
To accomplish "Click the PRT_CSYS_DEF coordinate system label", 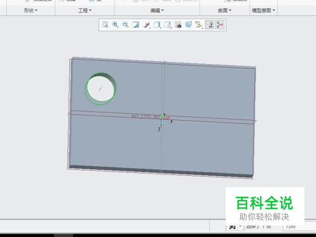I will coord(146,117).
